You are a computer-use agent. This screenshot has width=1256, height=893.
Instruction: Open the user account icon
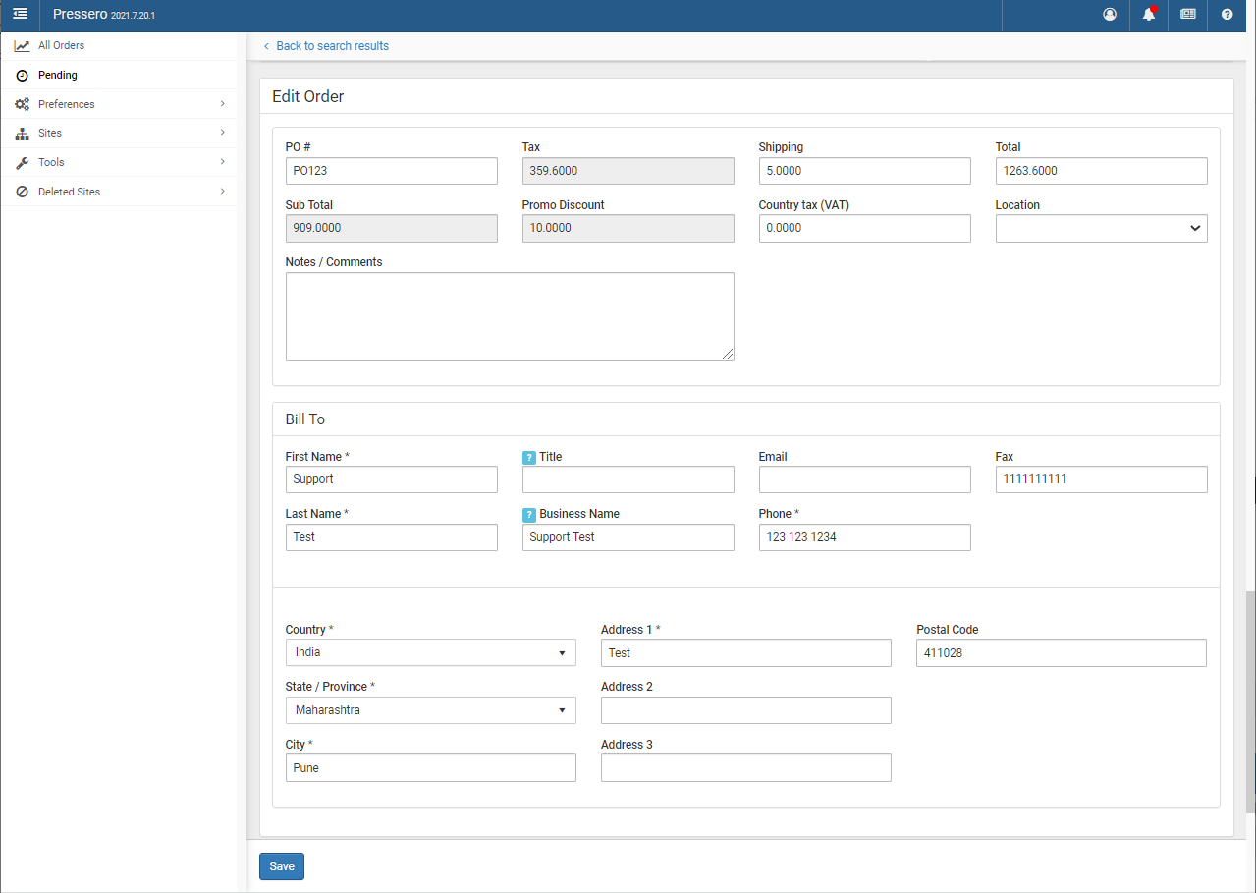coord(1110,15)
